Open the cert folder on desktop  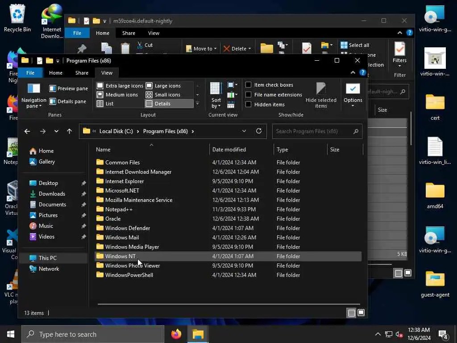[435, 107]
